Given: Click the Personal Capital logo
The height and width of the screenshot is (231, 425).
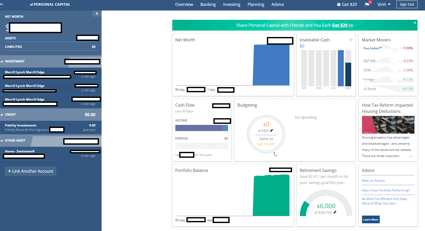Looking at the screenshot, I should (50, 4).
